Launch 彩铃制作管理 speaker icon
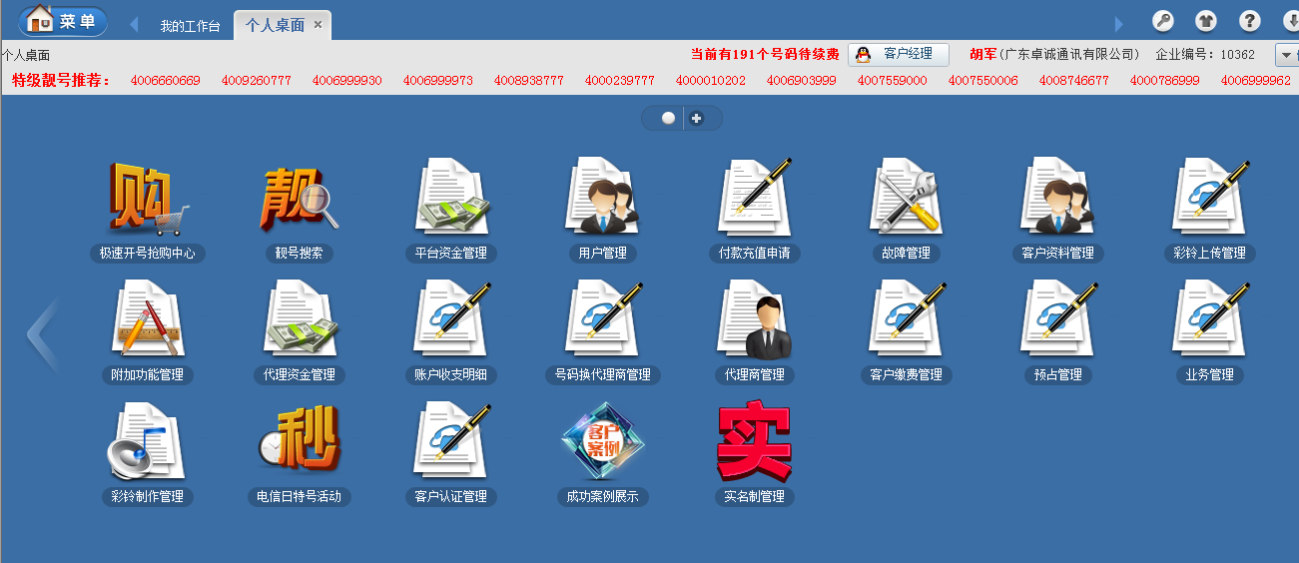1299x563 pixels. pos(148,443)
